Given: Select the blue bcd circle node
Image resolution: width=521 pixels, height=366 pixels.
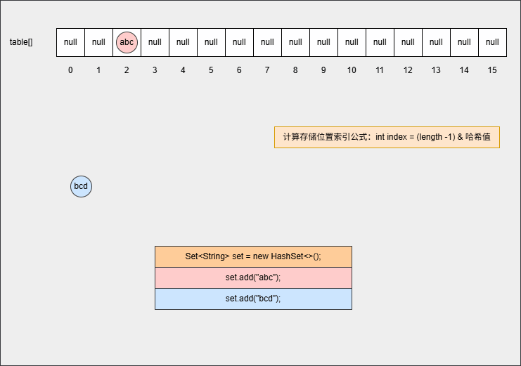Looking at the screenshot, I should click(x=81, y=186).
